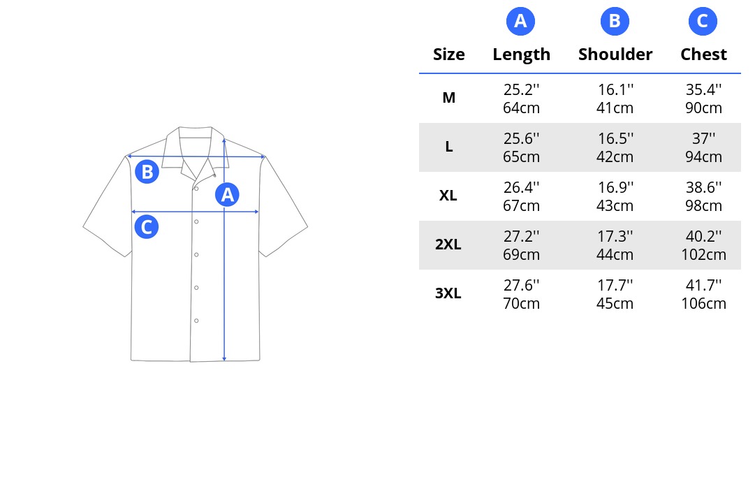
Task: Select the Shoulder column header
Action: click(x=615, y=54)
